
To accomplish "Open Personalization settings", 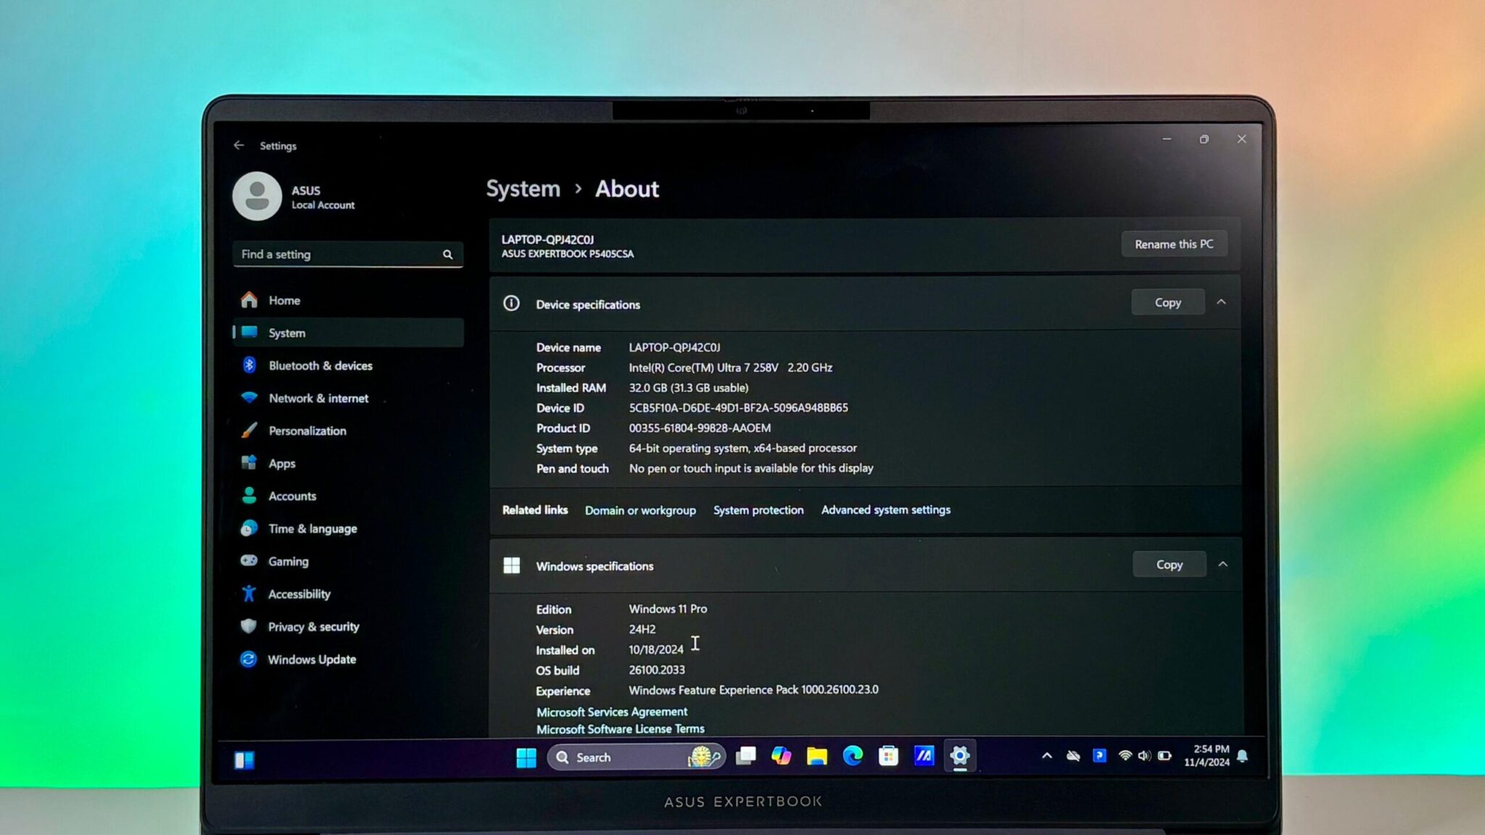I will click(307, 431).
